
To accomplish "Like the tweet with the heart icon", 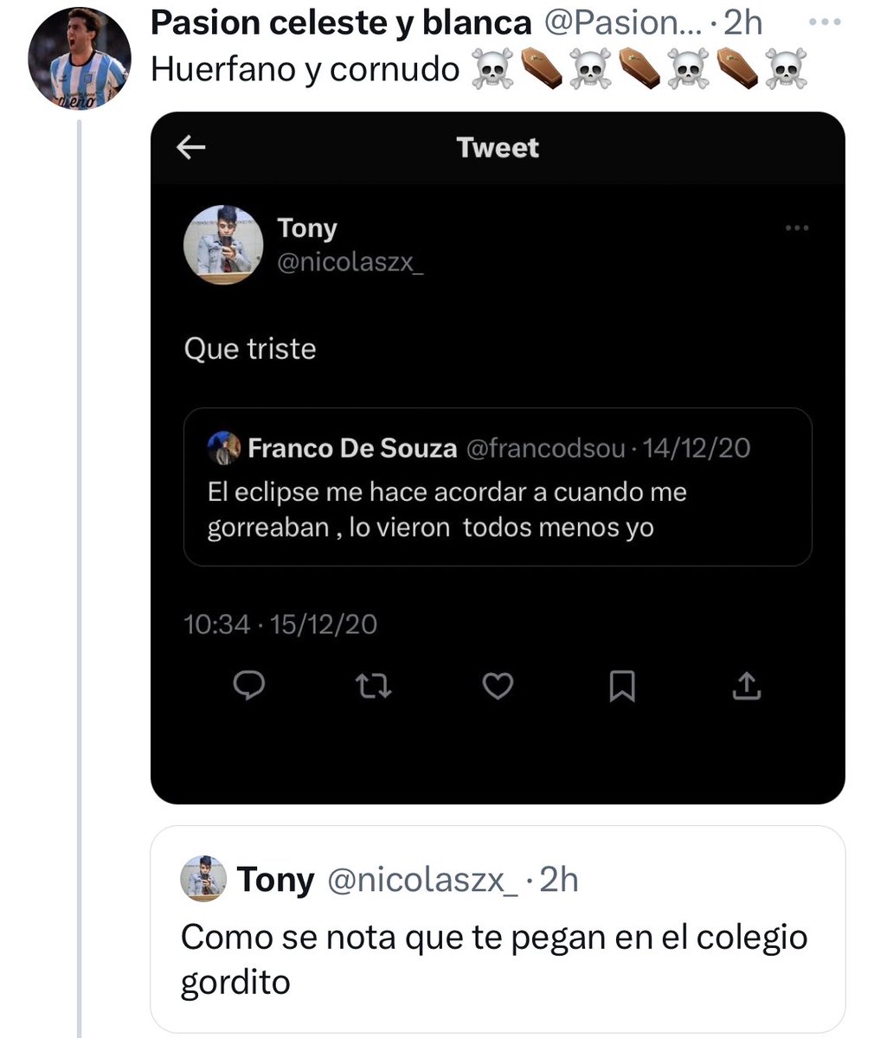I will (498, 687).
